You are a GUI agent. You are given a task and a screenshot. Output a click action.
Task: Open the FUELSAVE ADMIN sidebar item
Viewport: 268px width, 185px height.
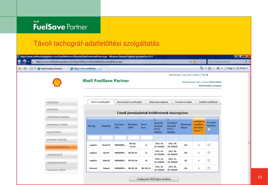tap(61, 170)
